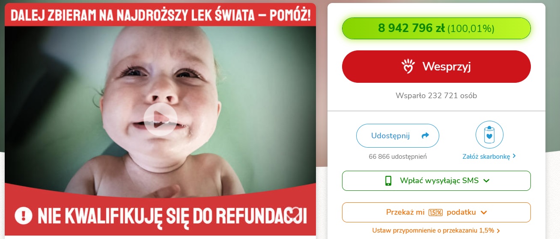Expand the Przekaż mi podatku dropdown arrow
The height and width of the screenshot is (239, 560).
click(484, 212)
